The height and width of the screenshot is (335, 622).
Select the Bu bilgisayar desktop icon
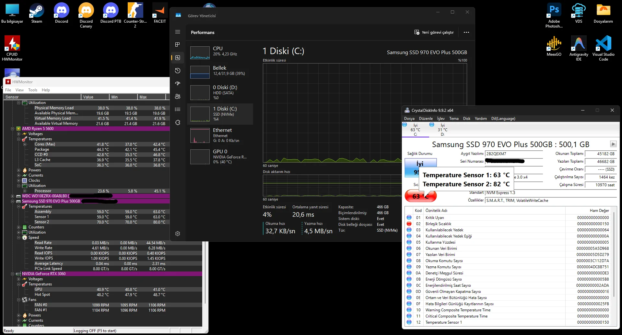pyautogui.click(x=12, y=13)
